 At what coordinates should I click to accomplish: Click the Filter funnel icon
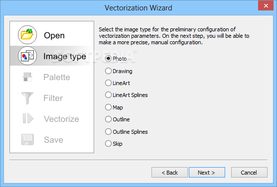tap(27, 98)
